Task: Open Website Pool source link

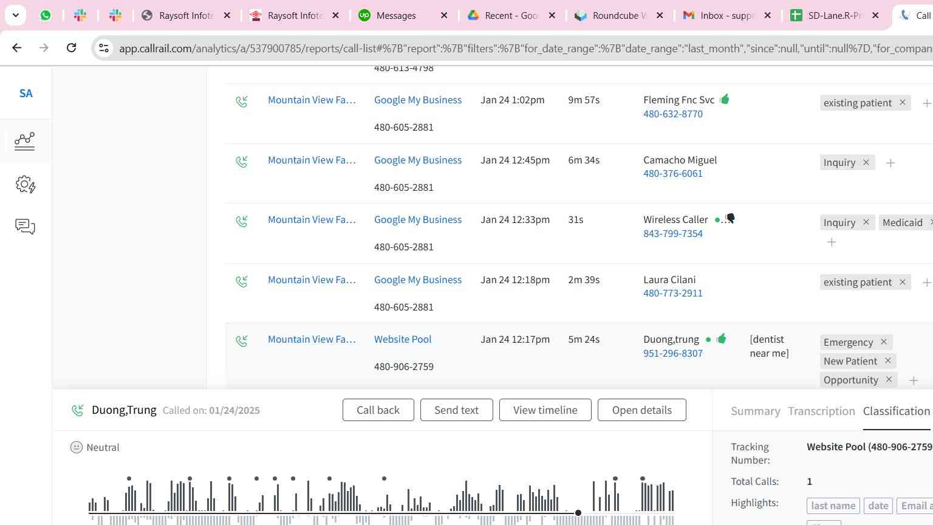Action: pos(403,339)
